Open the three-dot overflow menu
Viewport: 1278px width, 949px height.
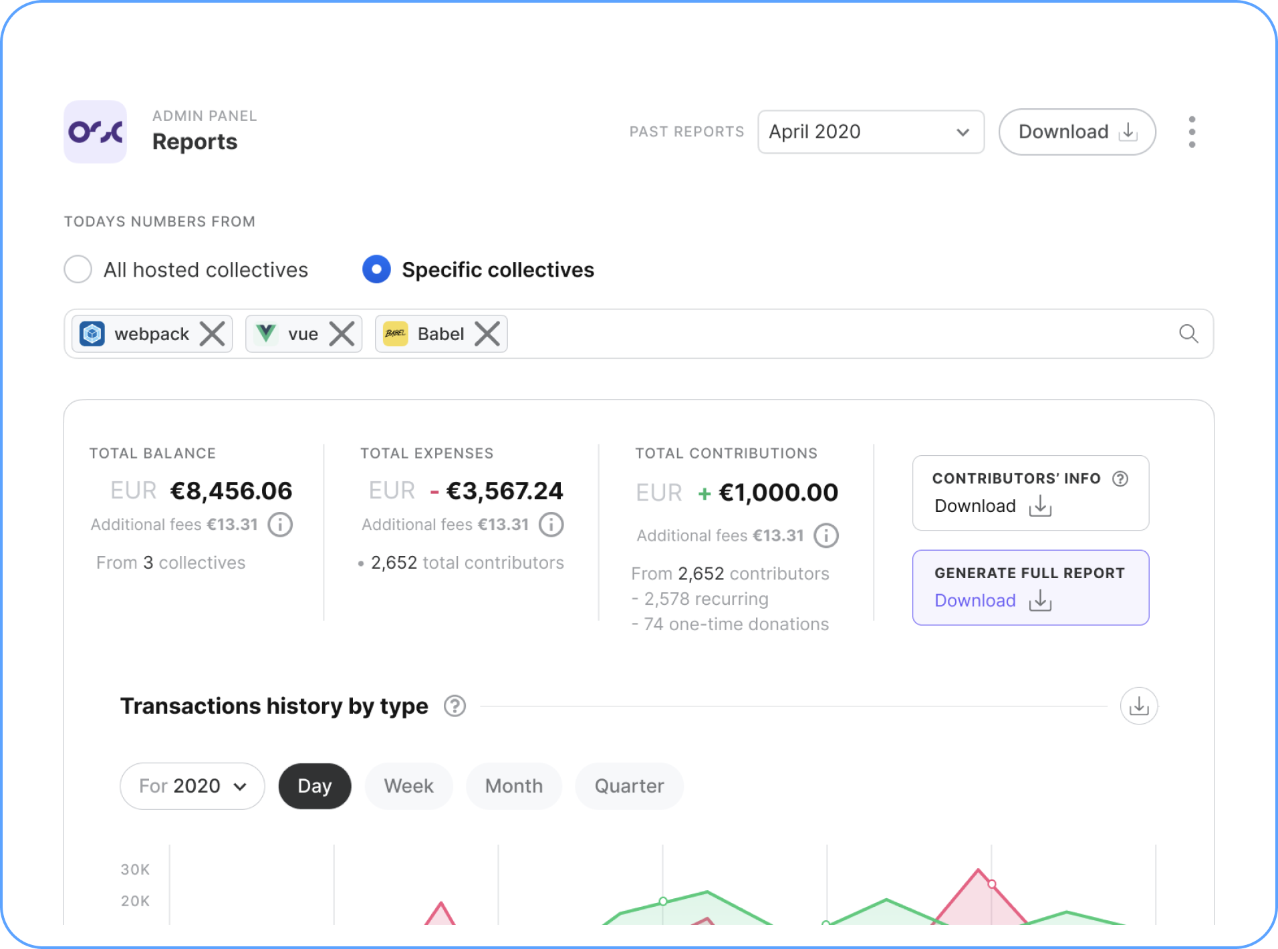pyautogui.click(x=1191, y=132)
